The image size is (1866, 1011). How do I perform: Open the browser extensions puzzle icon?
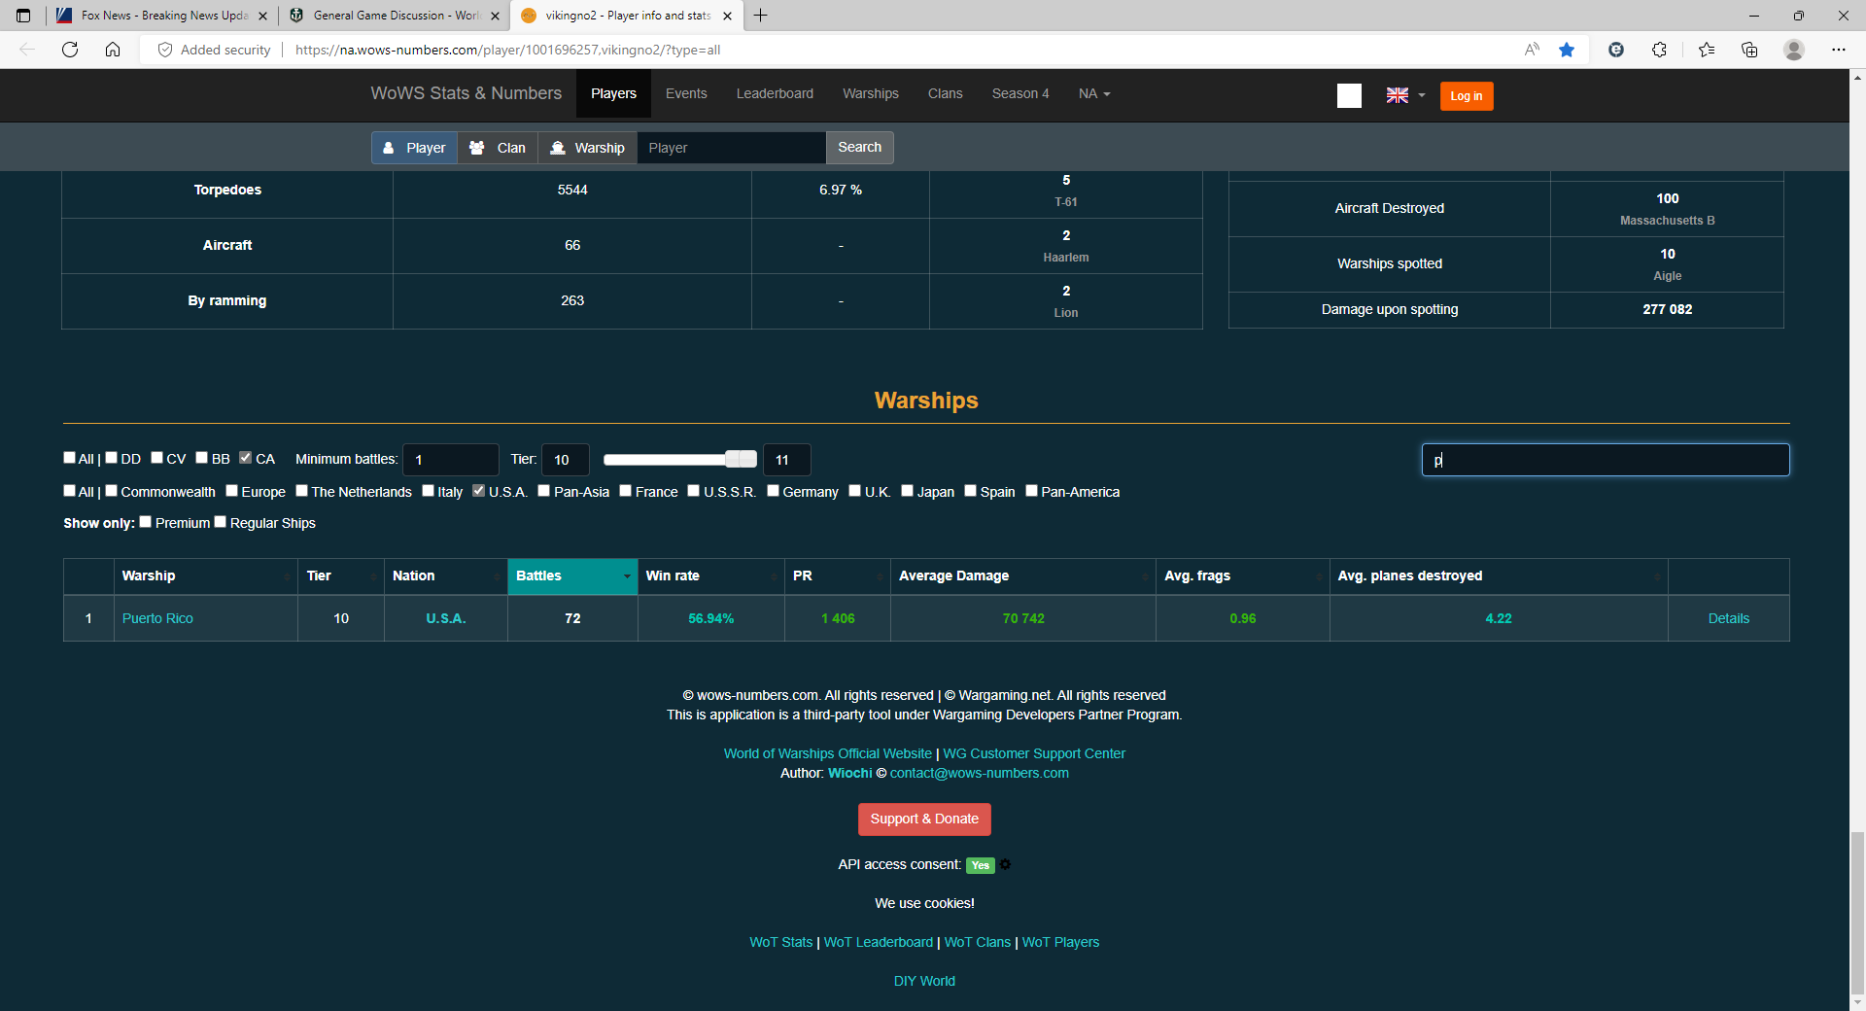[1659, 50]
